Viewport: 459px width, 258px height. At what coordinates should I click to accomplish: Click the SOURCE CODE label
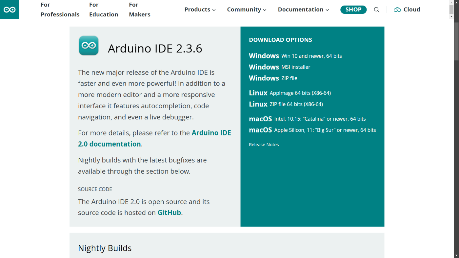point(95,189)
